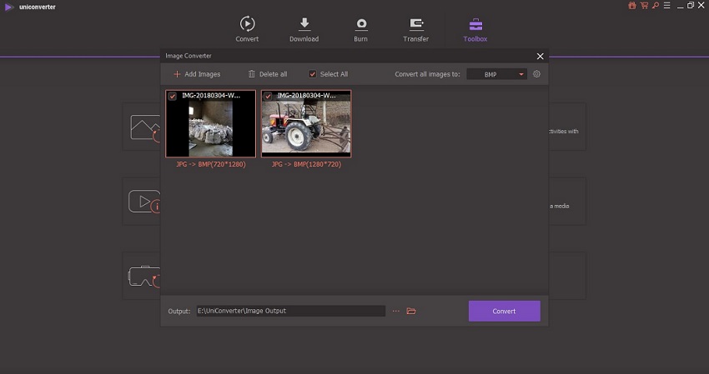Open the output folder icon

[x=411, y=312]
